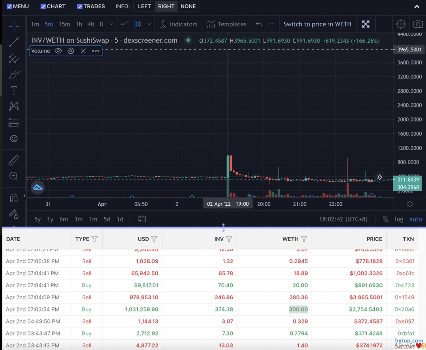Click Switch to price in WETH
The image size is (426, 350).
tap(317, 24)
